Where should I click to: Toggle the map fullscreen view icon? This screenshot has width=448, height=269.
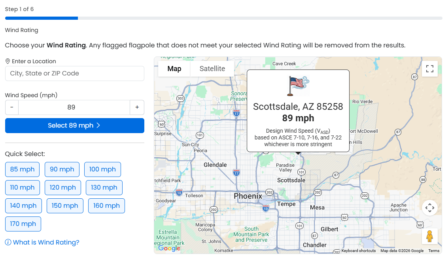(x=429, y=69)
